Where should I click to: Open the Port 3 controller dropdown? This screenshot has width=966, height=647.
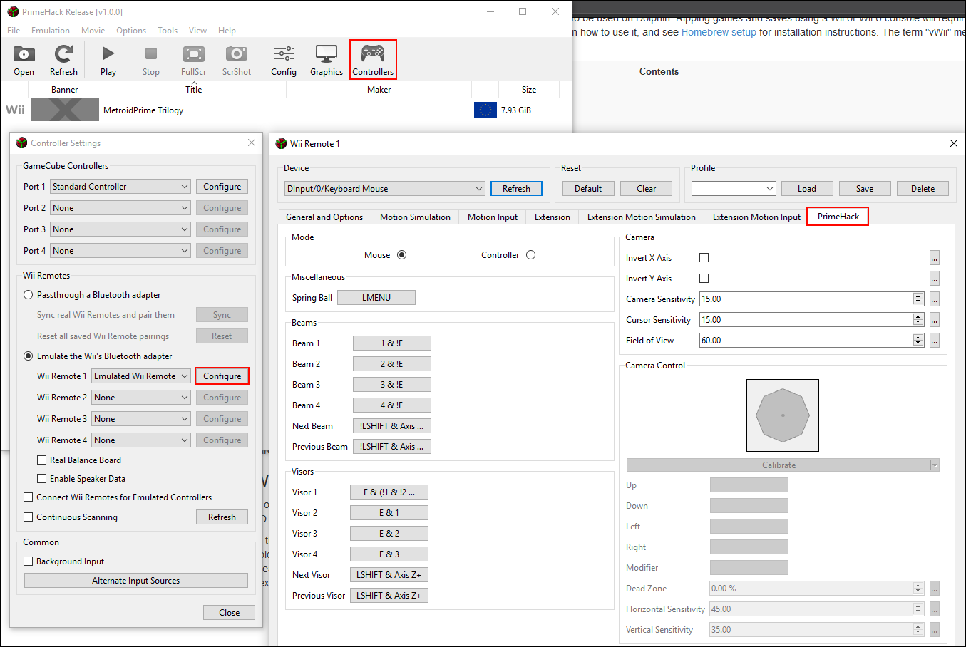click(x=120, y=229)
